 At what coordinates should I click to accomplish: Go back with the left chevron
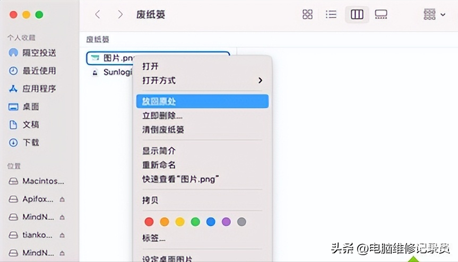[98, 14]
